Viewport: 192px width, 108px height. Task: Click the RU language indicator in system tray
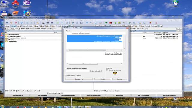158,107
